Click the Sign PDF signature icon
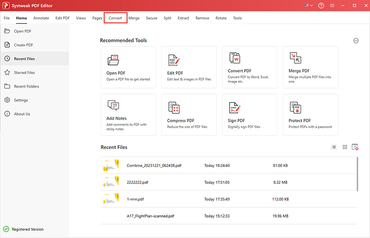Image resolution: width=370 pixels, height=238 pixels. tap(235, 108)
